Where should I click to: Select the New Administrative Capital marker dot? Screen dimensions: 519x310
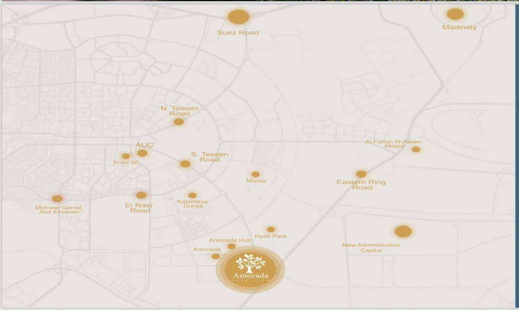click(x=403, y=232)
